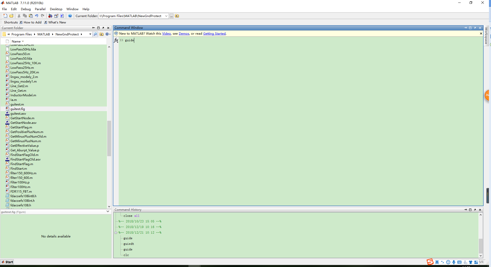Viewport: 491px width, 267px height.
Task: Click the Open file toolbar icon
Action: [11, 16]
